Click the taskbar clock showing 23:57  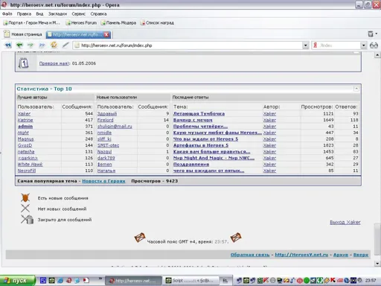coord(371,281)
